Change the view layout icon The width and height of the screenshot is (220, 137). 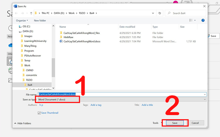(x=191, y=20)
